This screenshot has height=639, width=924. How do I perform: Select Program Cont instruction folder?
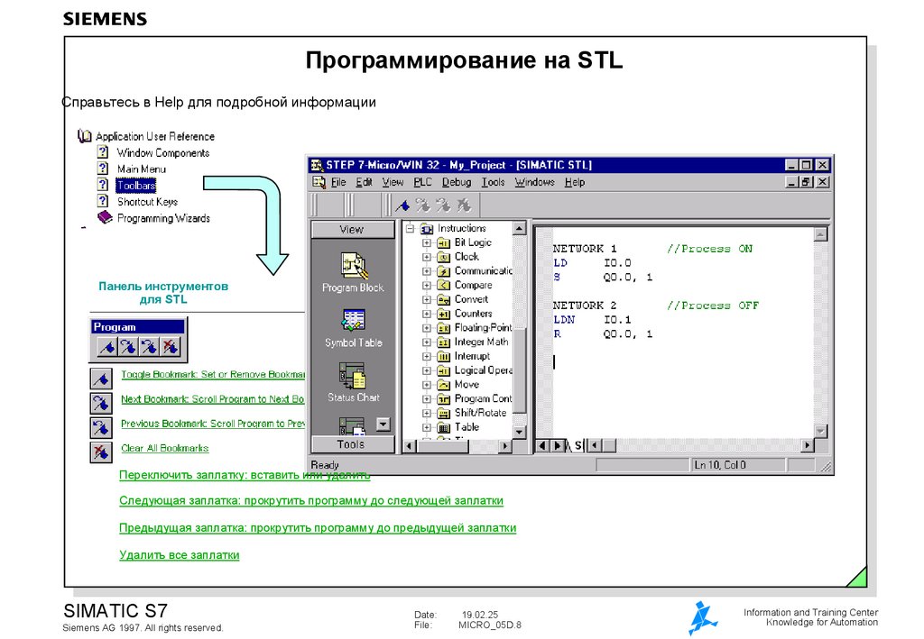point(484,399)
